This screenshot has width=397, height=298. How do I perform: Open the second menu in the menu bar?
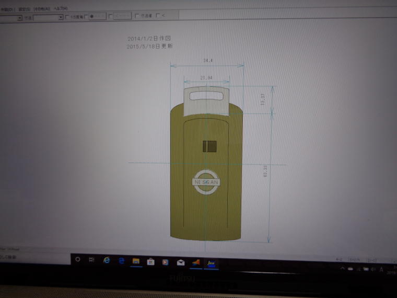pos(25,9)
